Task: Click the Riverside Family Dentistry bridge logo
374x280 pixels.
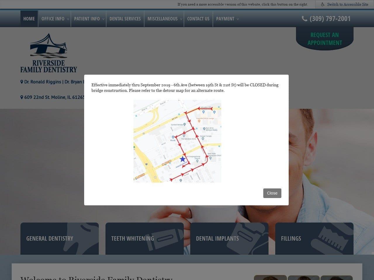Action: (49, 52)
